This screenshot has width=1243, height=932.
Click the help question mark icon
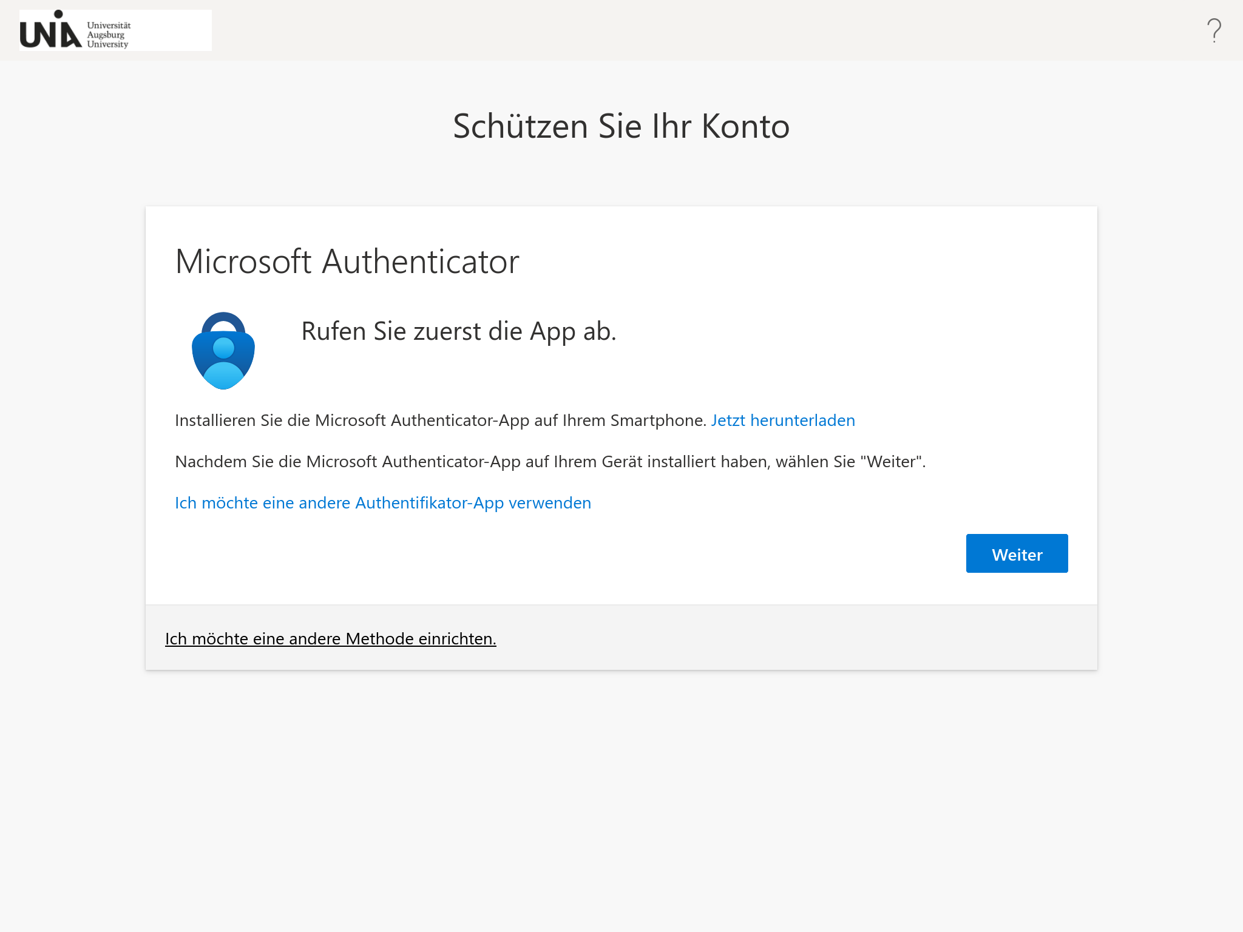(1214, 30)
